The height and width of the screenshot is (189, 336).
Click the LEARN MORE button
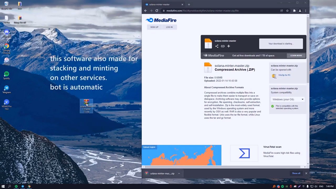click(x=296, y=56)
